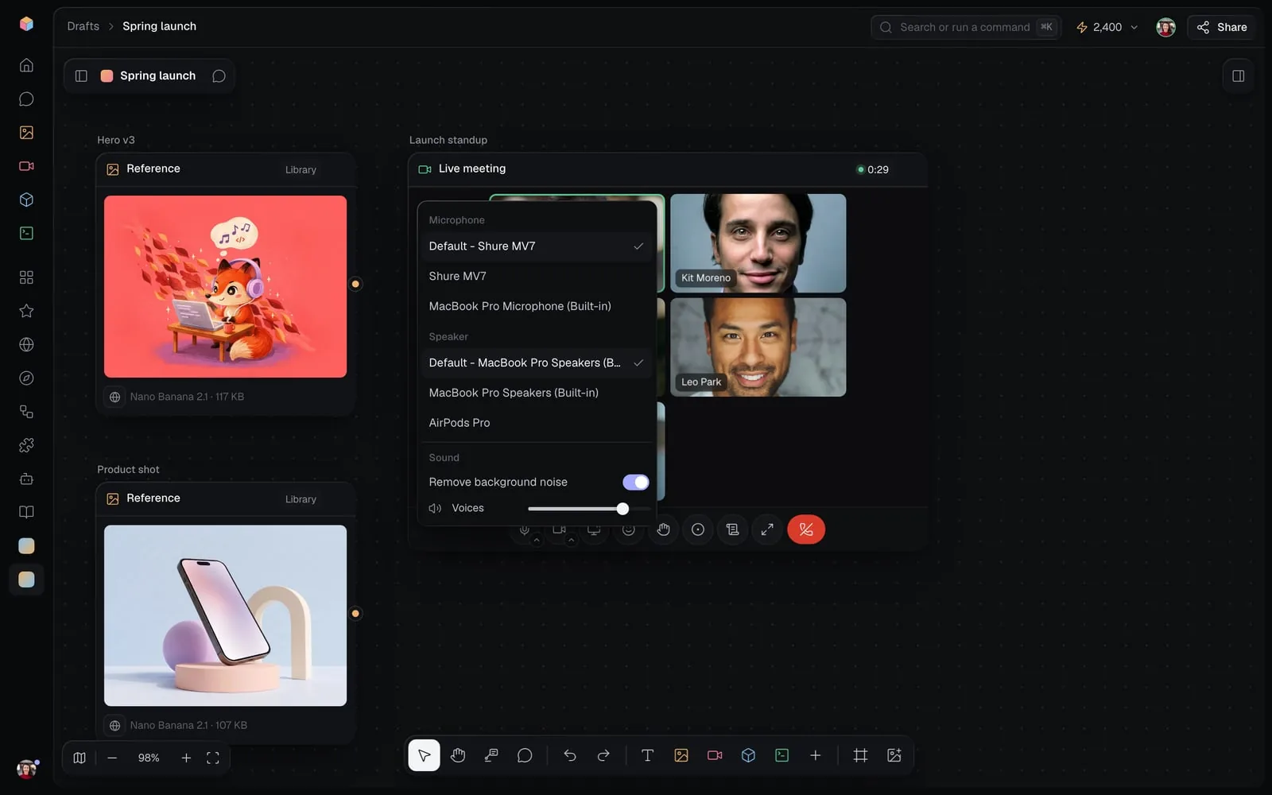
Task: Open the fox illustration thumbnail
Action: pos(225,286)
